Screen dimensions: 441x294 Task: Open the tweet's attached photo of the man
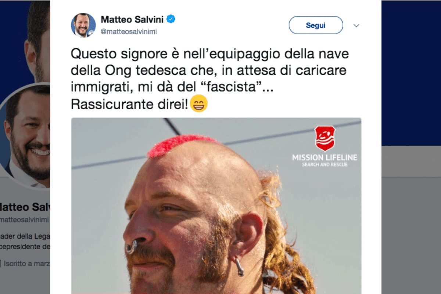(216, 206)
